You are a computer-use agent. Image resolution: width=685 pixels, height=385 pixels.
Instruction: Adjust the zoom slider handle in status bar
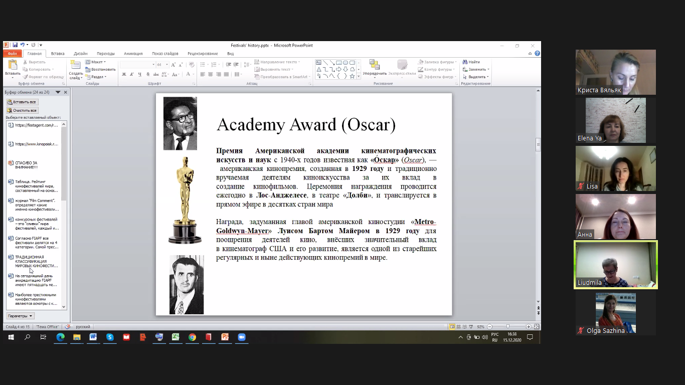coord(508,327)
